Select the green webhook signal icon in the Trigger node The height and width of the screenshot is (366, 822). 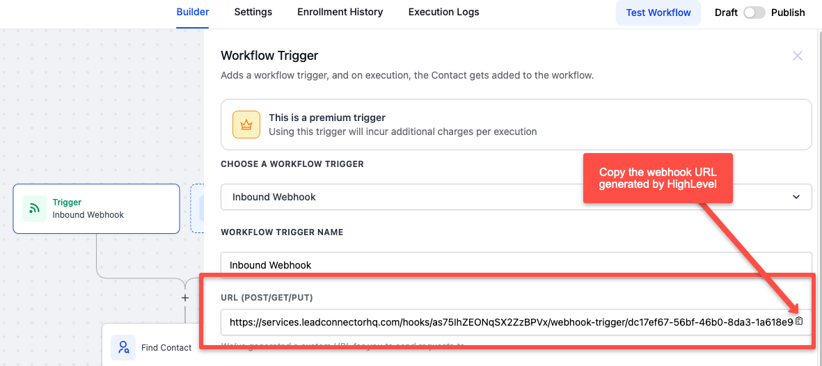pyautogui.click(x=35, y=209)
